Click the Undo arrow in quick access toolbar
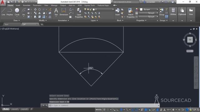 pyautogui.click(x=26, y=2)
